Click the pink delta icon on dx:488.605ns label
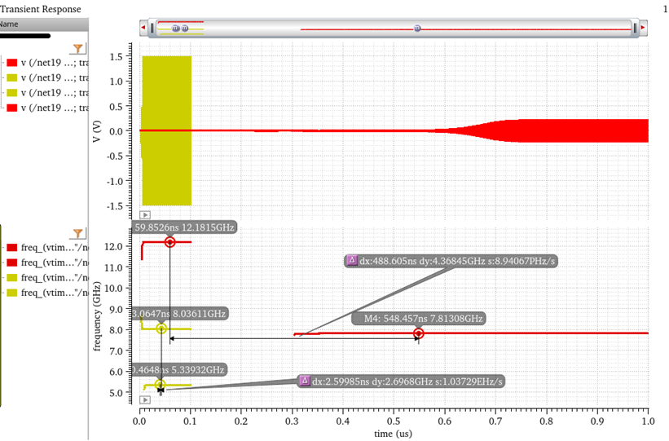 click(352, 261)
